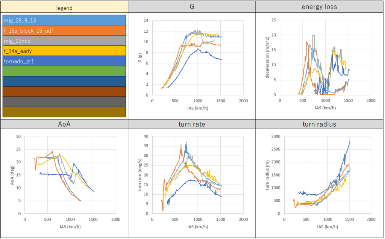Click the empty dark gray legend cell
The width and height of the screenshot is (385, 239).
click(64, 102)
